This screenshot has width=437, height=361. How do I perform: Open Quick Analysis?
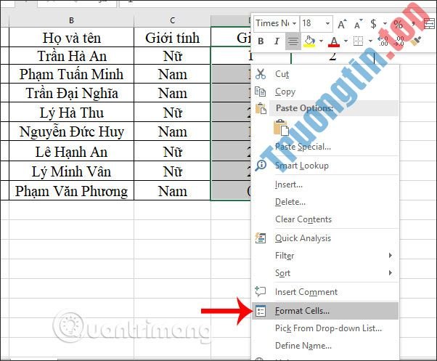[325, 238]
